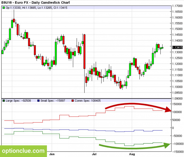
Task: Click the 1.17000 price axis label
Action: click(x=177, y=6)
